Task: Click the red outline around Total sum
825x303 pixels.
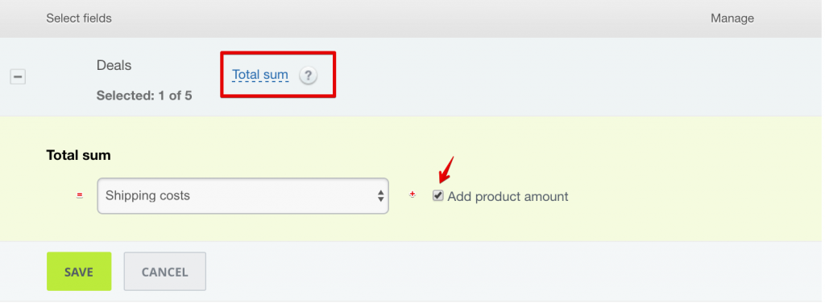Action: (x=278, y=74)
